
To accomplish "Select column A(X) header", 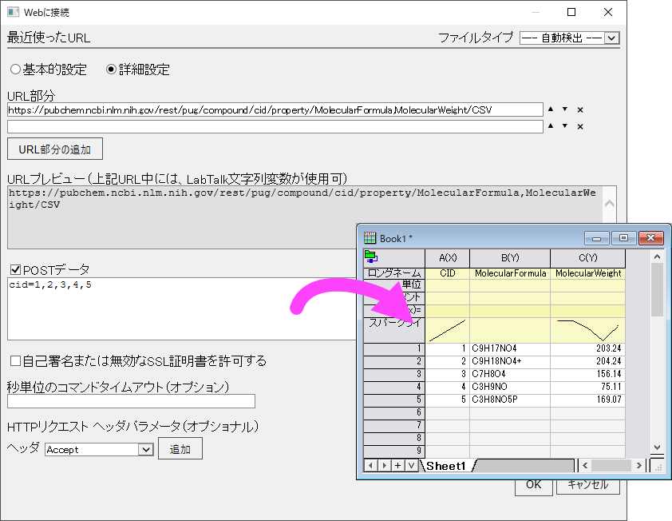I will (448, 257).
